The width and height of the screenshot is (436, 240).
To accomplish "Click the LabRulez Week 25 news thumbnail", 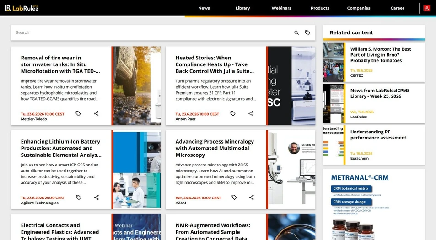I will tap(334, 104).
